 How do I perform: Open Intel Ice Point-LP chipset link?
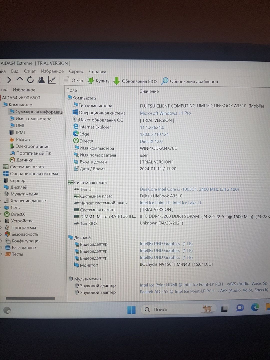(170, 203)
